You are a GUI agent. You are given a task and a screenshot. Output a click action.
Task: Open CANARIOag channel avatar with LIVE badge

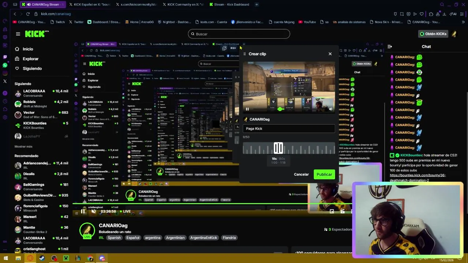pos(87,231)
